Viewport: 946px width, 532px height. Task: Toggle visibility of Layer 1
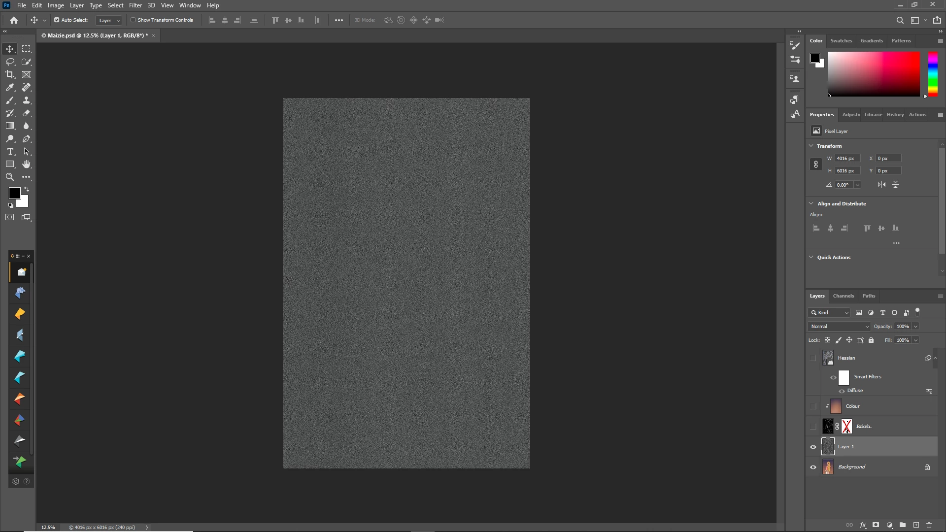pyautogui.click(x=813, y=447)
